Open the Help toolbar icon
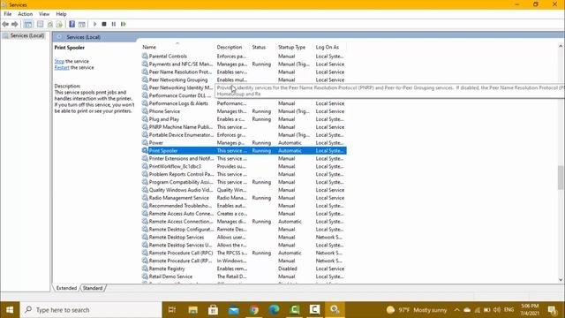The image size is (565, 318). (x=72, y=24)
